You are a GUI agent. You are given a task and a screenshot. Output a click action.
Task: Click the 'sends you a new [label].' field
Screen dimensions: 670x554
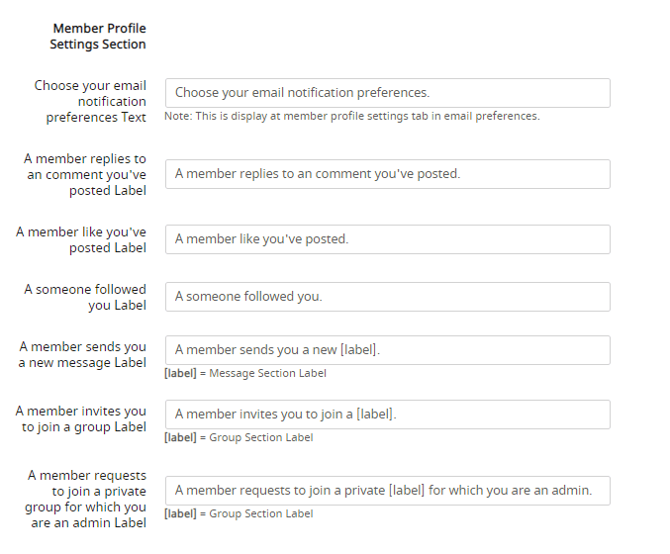388,350
